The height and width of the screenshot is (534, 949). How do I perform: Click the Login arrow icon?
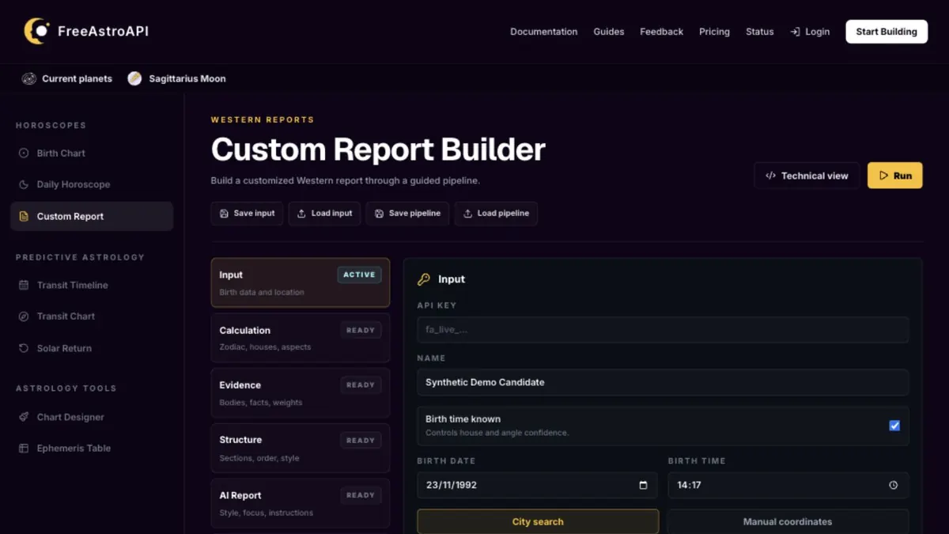click(x=795, y=32)
